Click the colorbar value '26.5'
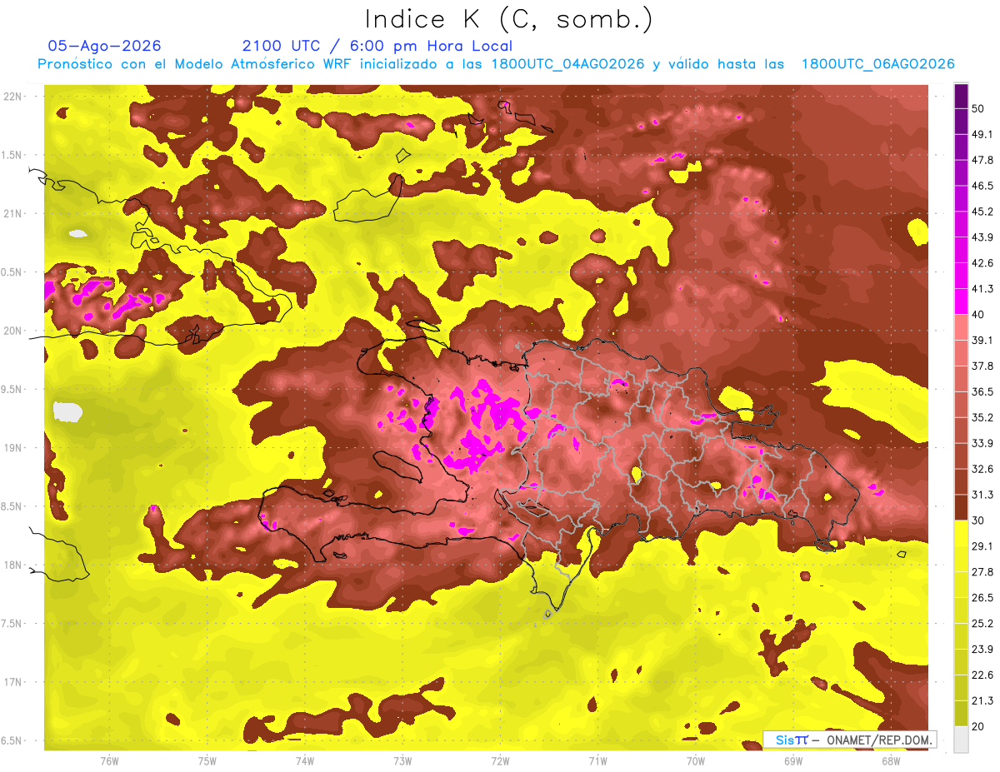This screenshot has width=1000, height=772. point(982,598)
